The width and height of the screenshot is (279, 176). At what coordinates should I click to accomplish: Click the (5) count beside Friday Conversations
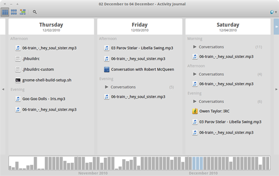point(172,87)
